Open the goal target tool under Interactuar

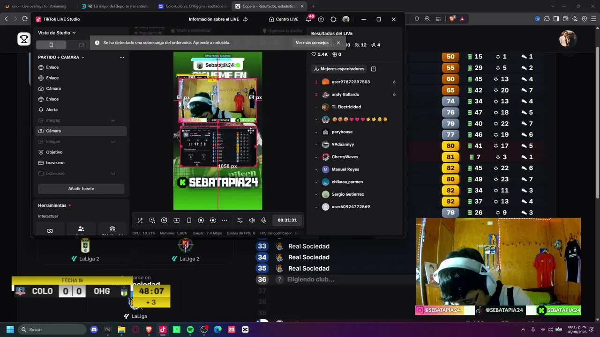click(x=112, y=230)
